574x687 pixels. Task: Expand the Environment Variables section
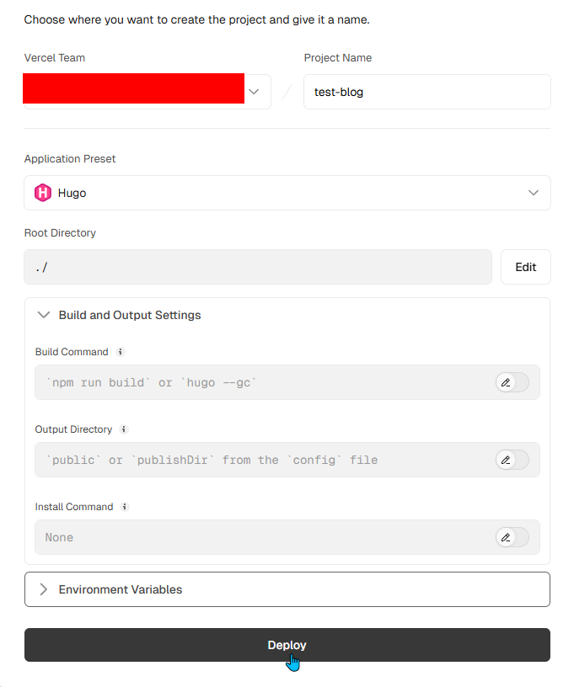coord(287,589)
